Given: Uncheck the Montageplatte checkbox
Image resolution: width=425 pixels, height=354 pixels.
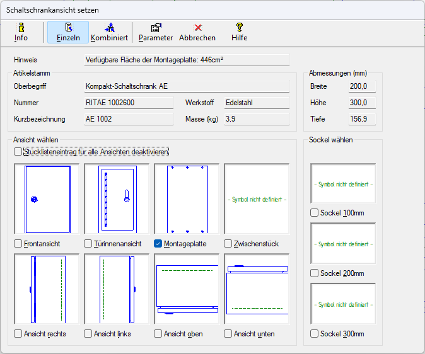Looking at the screenshot, I should tap(158, 244).
